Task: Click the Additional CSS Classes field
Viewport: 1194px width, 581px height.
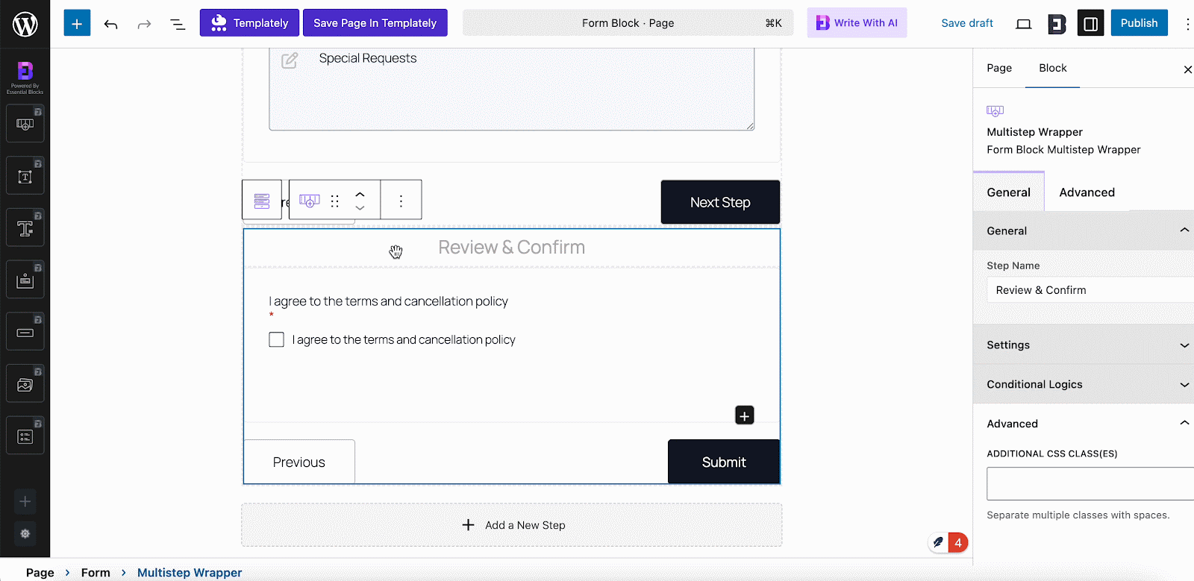Action: (x=1090, y=484)
